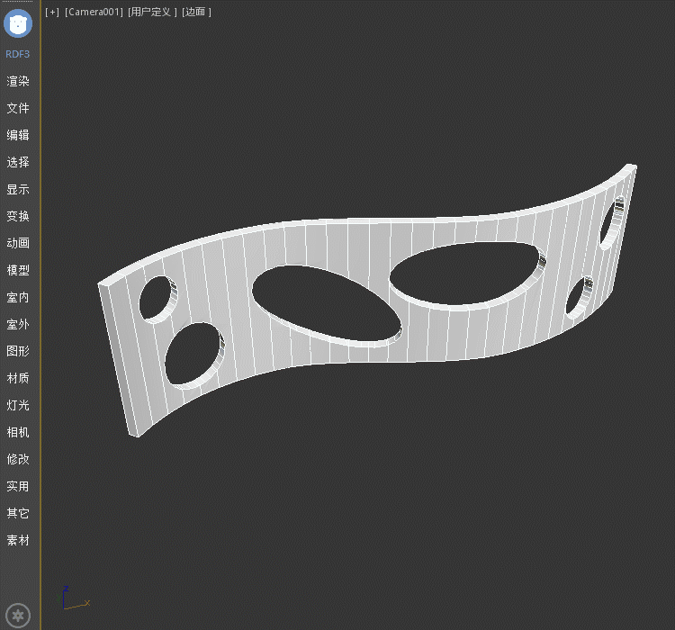Open the 材质 sidebar menu

point(18,378)
